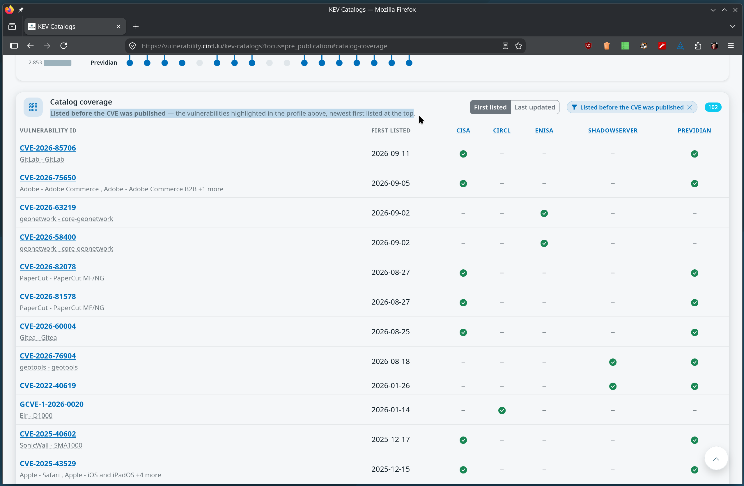Click the '+4 more' text for CVE-2025-43529

coord(148,475)
